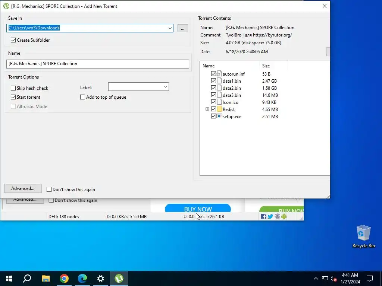382x286 pixels.
Task: Select the Recycle Bin desktop icon
Action: tap(363, 236)
